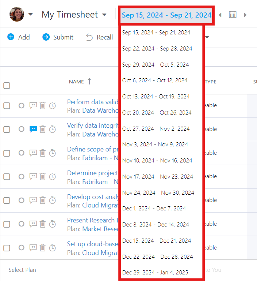This screenshot has width=257, height=281.
Task: Start the timer on Present Research row
Action: point(53,224)
